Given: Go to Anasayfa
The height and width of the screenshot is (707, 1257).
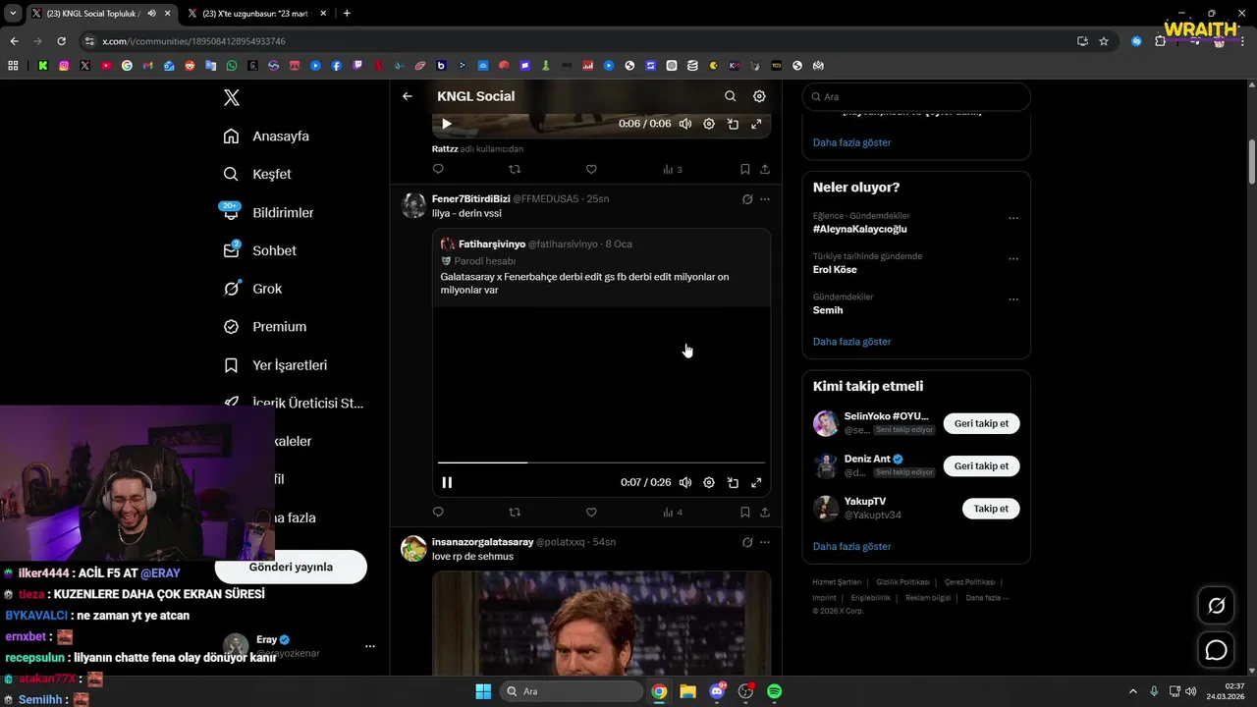Looking at the screenshot, I should (266, 136).
